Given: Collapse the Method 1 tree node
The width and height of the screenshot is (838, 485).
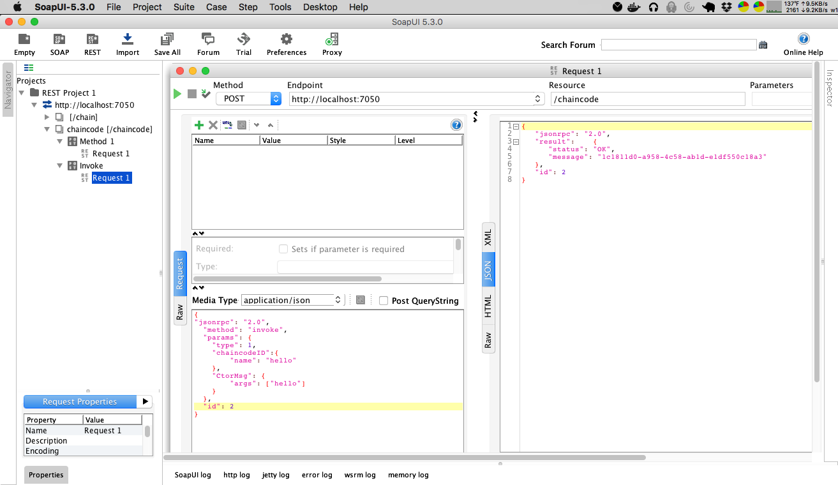Looking at the screenshot, I should click(x=59, y=141).
